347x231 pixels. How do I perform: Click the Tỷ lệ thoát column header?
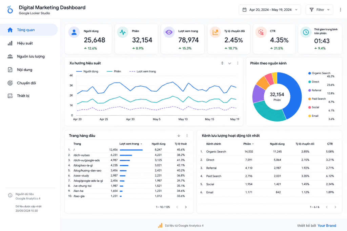pyautogui.click(x=181, y=144)
